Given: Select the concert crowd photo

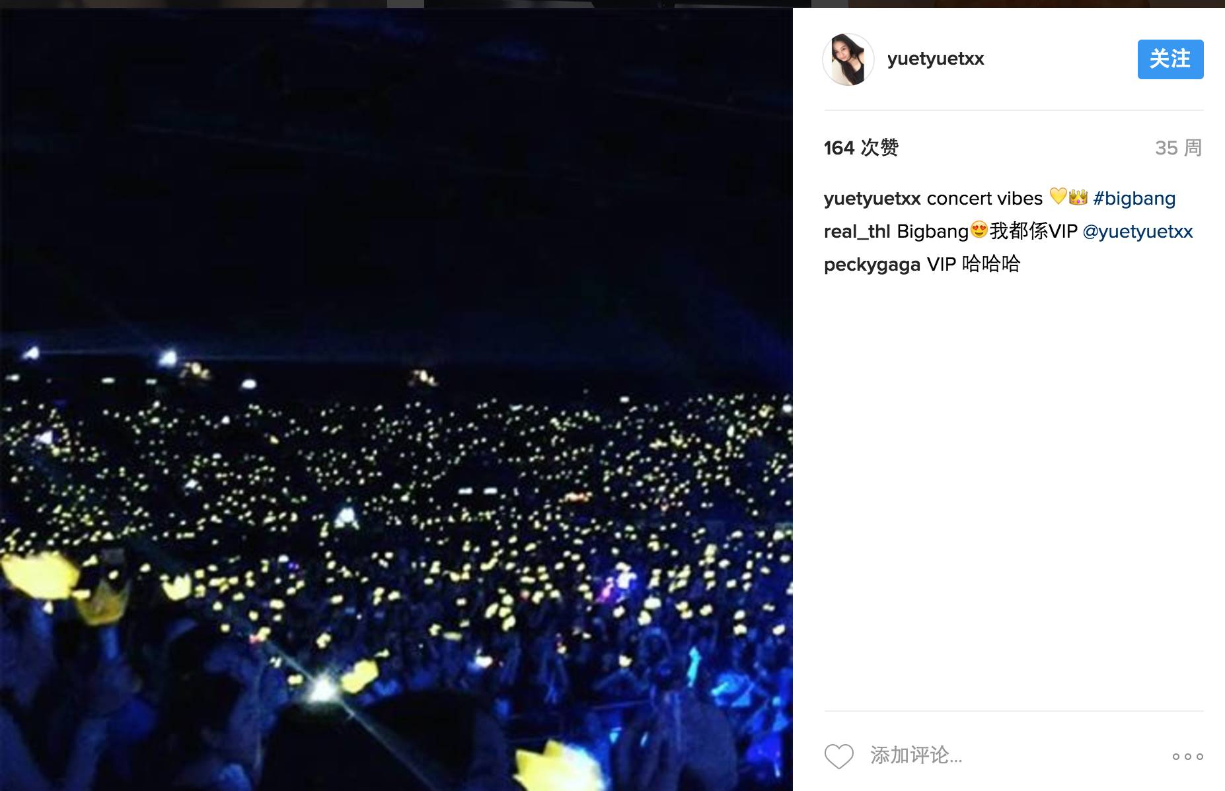Looking at the screenshot, I should click(x=396, y=399).
